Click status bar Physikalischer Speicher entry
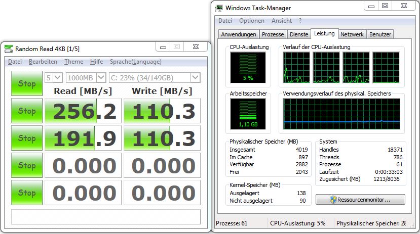 [371, 223]
